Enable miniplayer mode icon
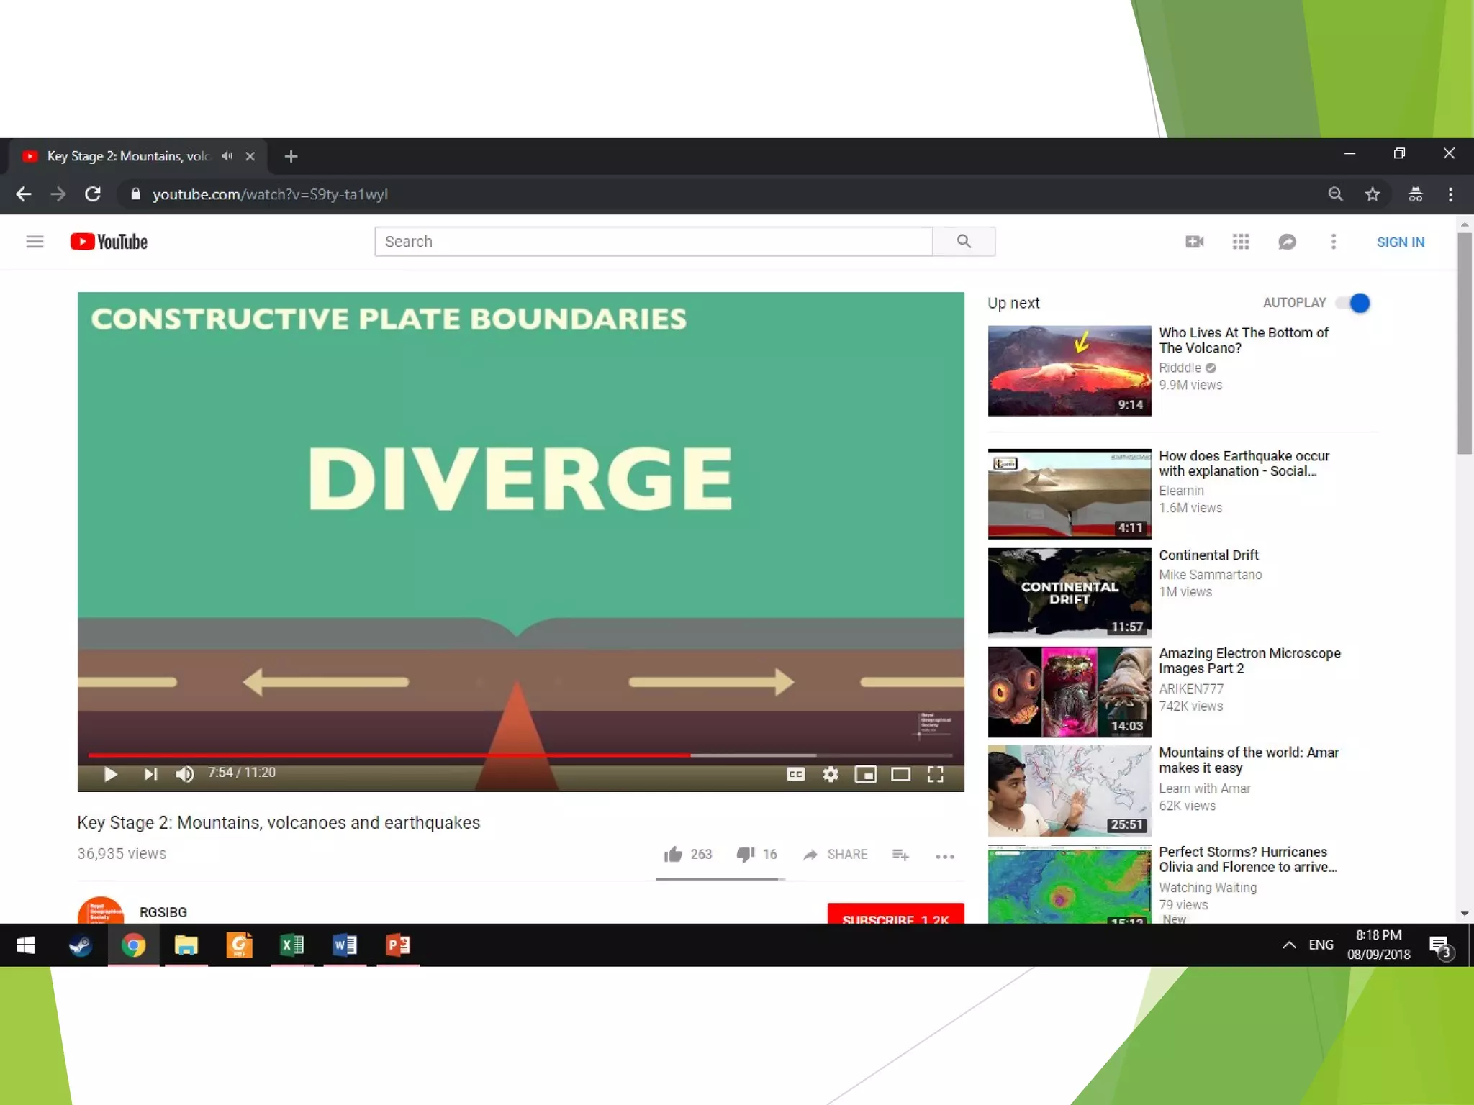Image resolution: width=1474 pixels, height=1105 pixels. [865, 774]
